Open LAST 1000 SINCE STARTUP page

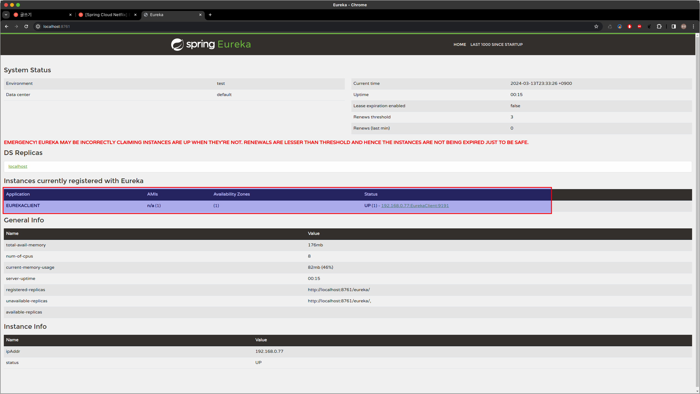pyautogui.click(x=496, y=44)
